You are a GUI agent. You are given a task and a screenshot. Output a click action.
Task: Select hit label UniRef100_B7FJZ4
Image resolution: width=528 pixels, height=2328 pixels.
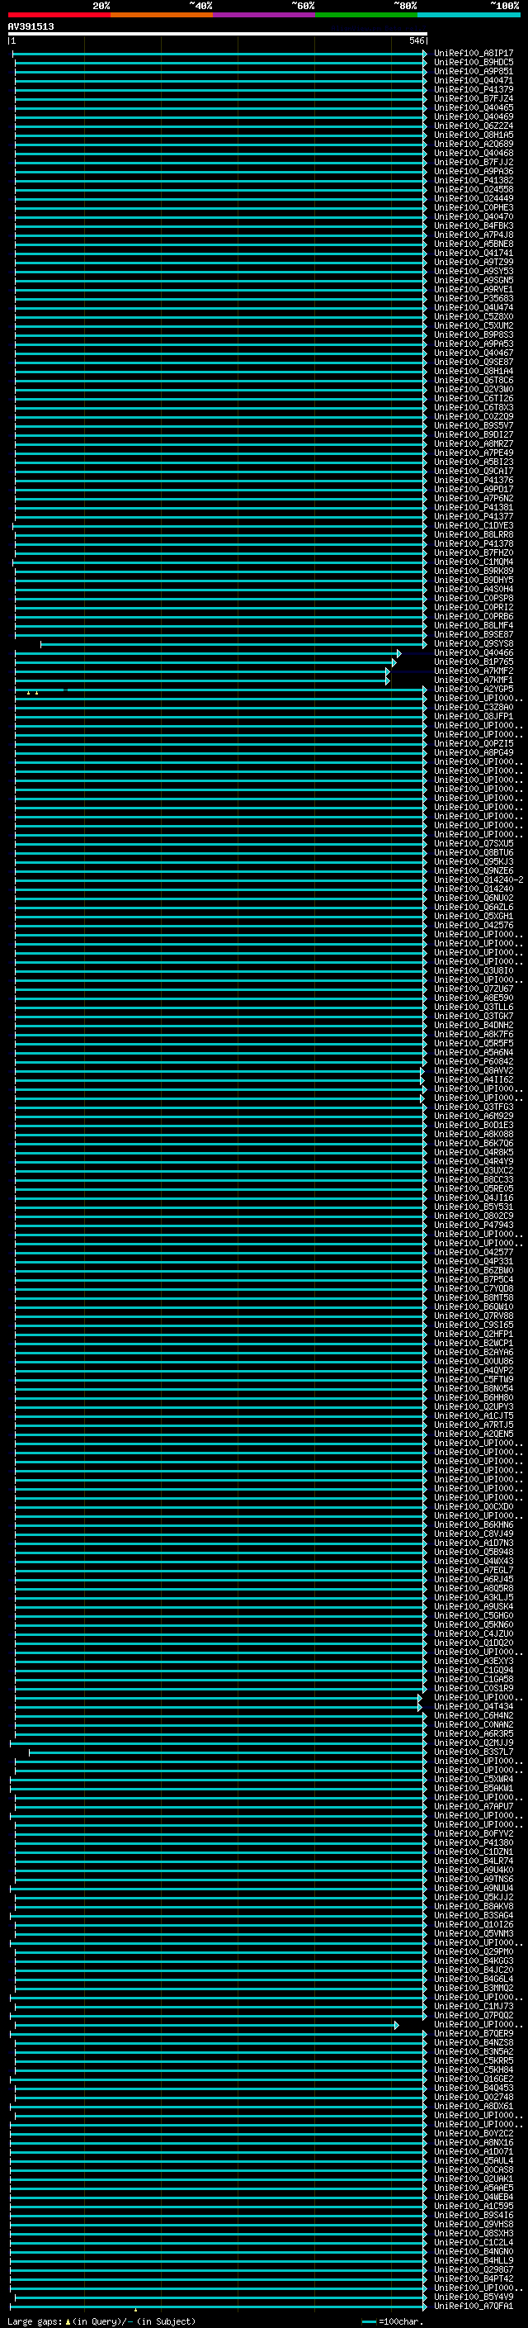pos(473,98)
